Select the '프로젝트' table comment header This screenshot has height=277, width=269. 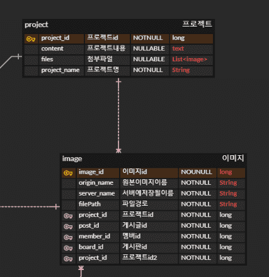197,24
